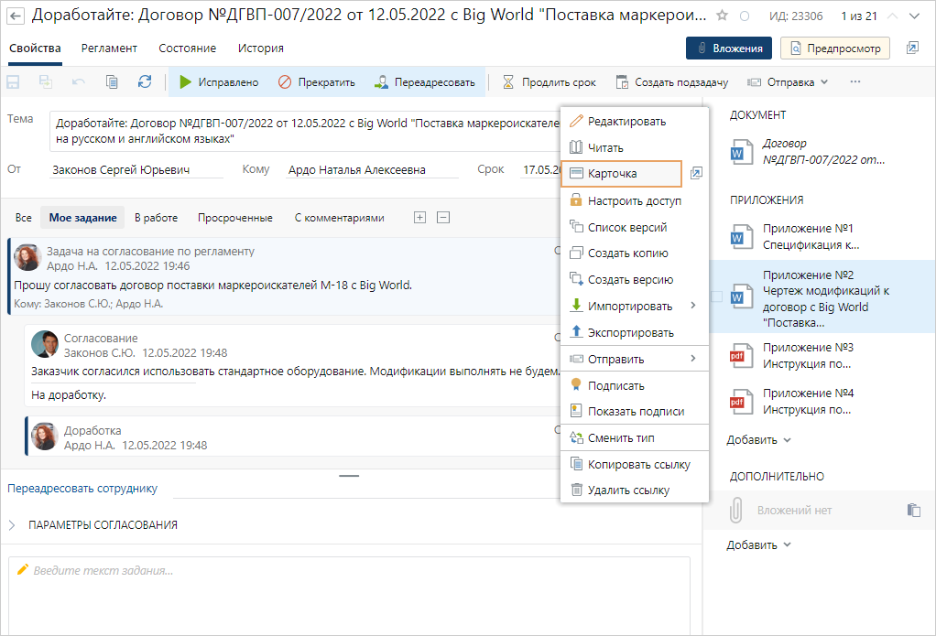Open the Отправка dropdown in toolbar
This screenshot has height=636, width=936.
tap(789, 82)
